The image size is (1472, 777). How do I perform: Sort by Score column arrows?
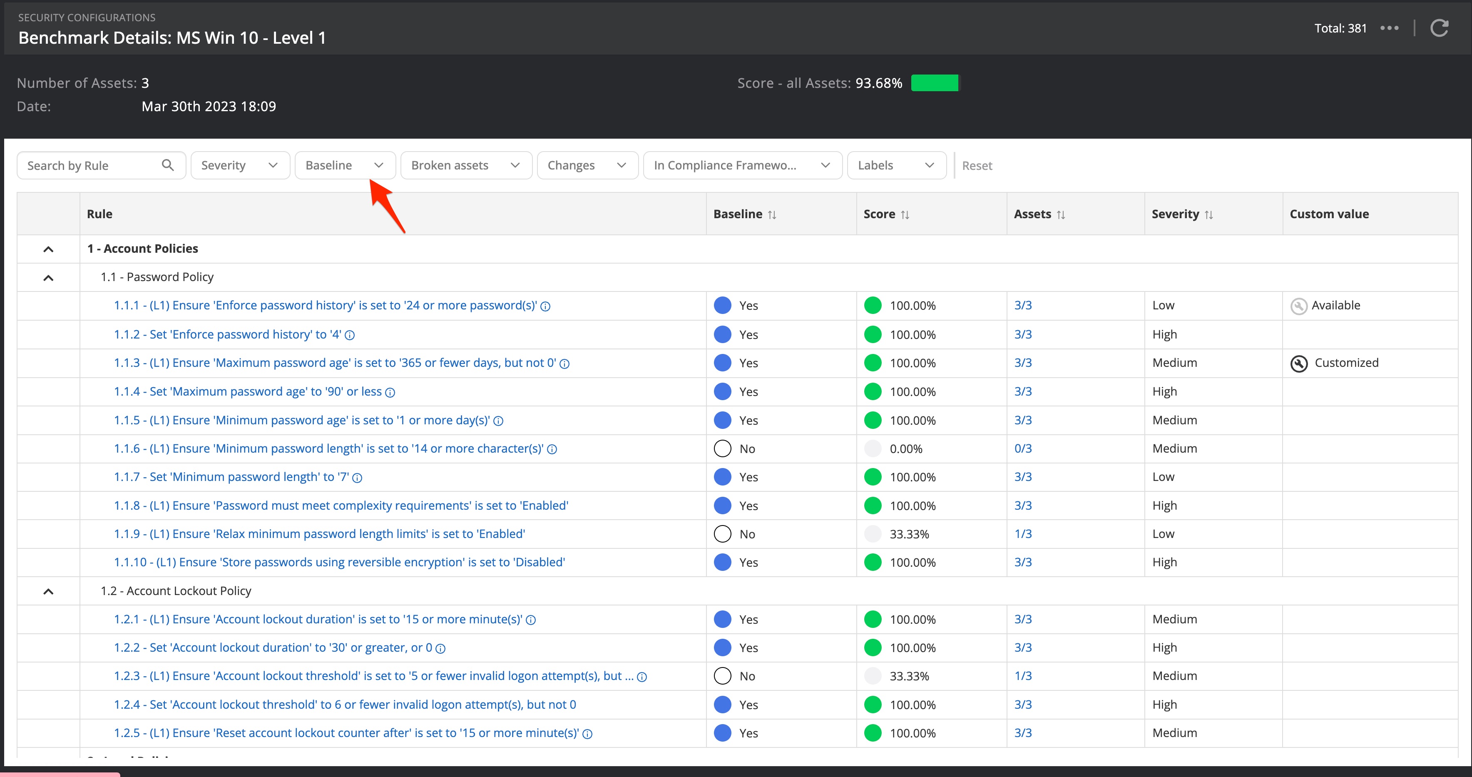(x=905, y=215)
